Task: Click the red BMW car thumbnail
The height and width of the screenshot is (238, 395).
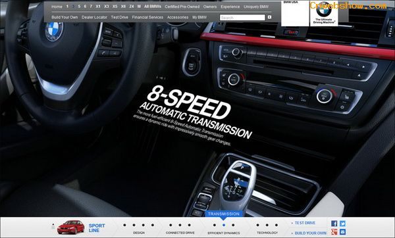Action: point(71,227)
